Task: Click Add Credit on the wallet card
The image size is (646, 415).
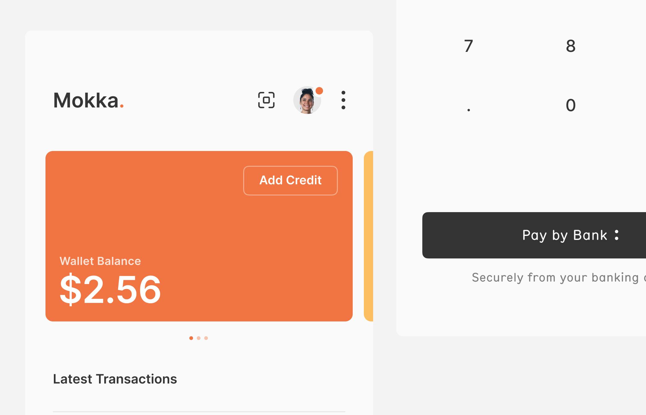Action: (291, 181)
